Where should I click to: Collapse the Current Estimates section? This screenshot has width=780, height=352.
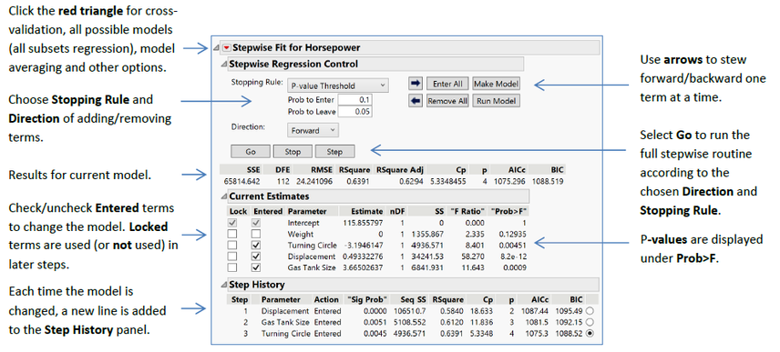[224, 196]
